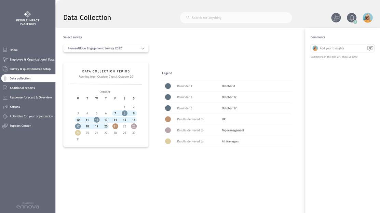Open Survey & questionnaire setup menu
Screen dimensions: 380x213
(x=30, y=69)
